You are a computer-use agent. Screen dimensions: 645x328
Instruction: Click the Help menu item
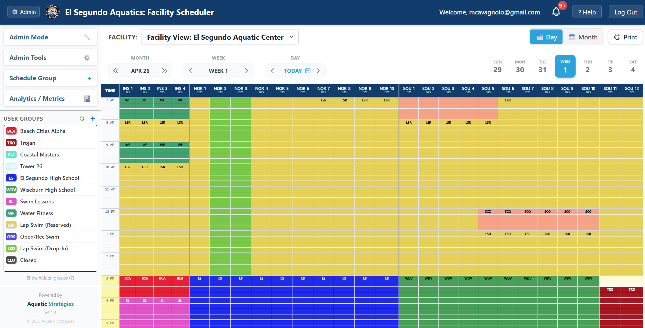pos(587,12)
